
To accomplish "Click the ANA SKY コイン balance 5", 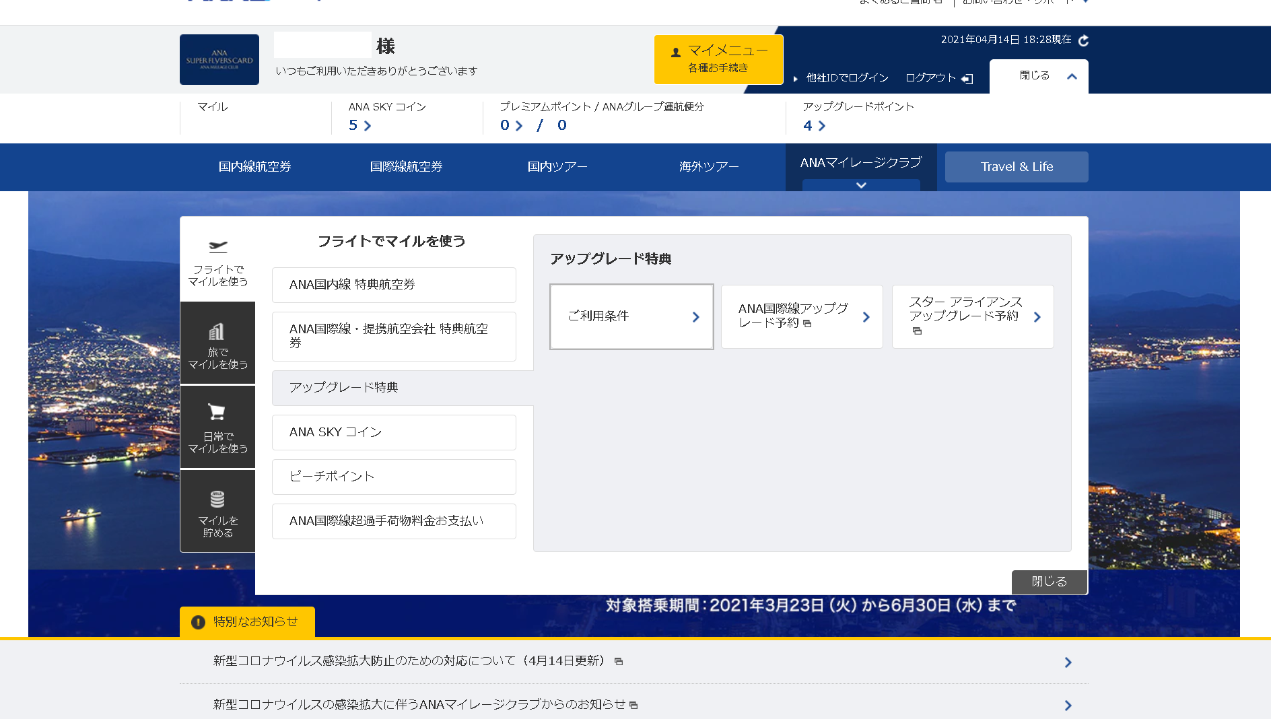I will coord(353,125).
